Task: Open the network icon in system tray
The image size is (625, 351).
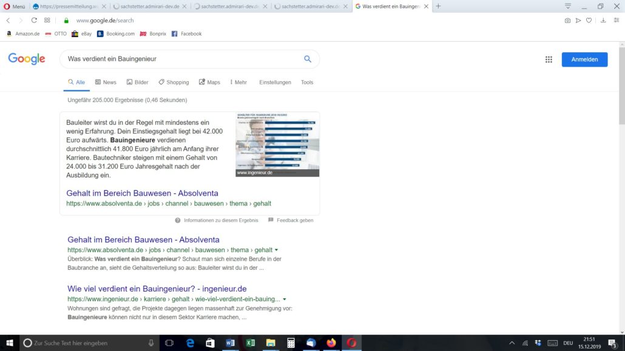Action: 525,343
